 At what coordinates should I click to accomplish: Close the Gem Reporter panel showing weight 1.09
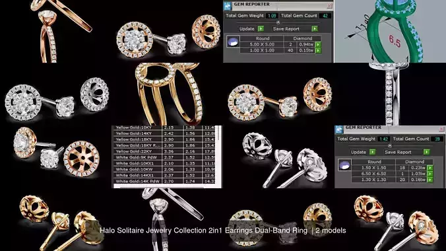[329, 5]
